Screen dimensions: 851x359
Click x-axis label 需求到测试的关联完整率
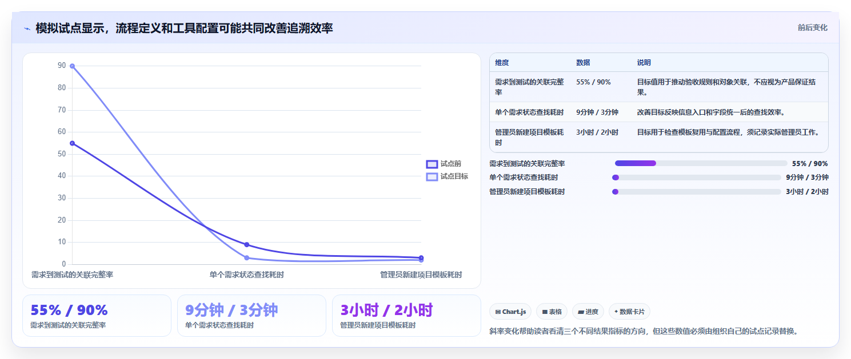click(72, 275)
